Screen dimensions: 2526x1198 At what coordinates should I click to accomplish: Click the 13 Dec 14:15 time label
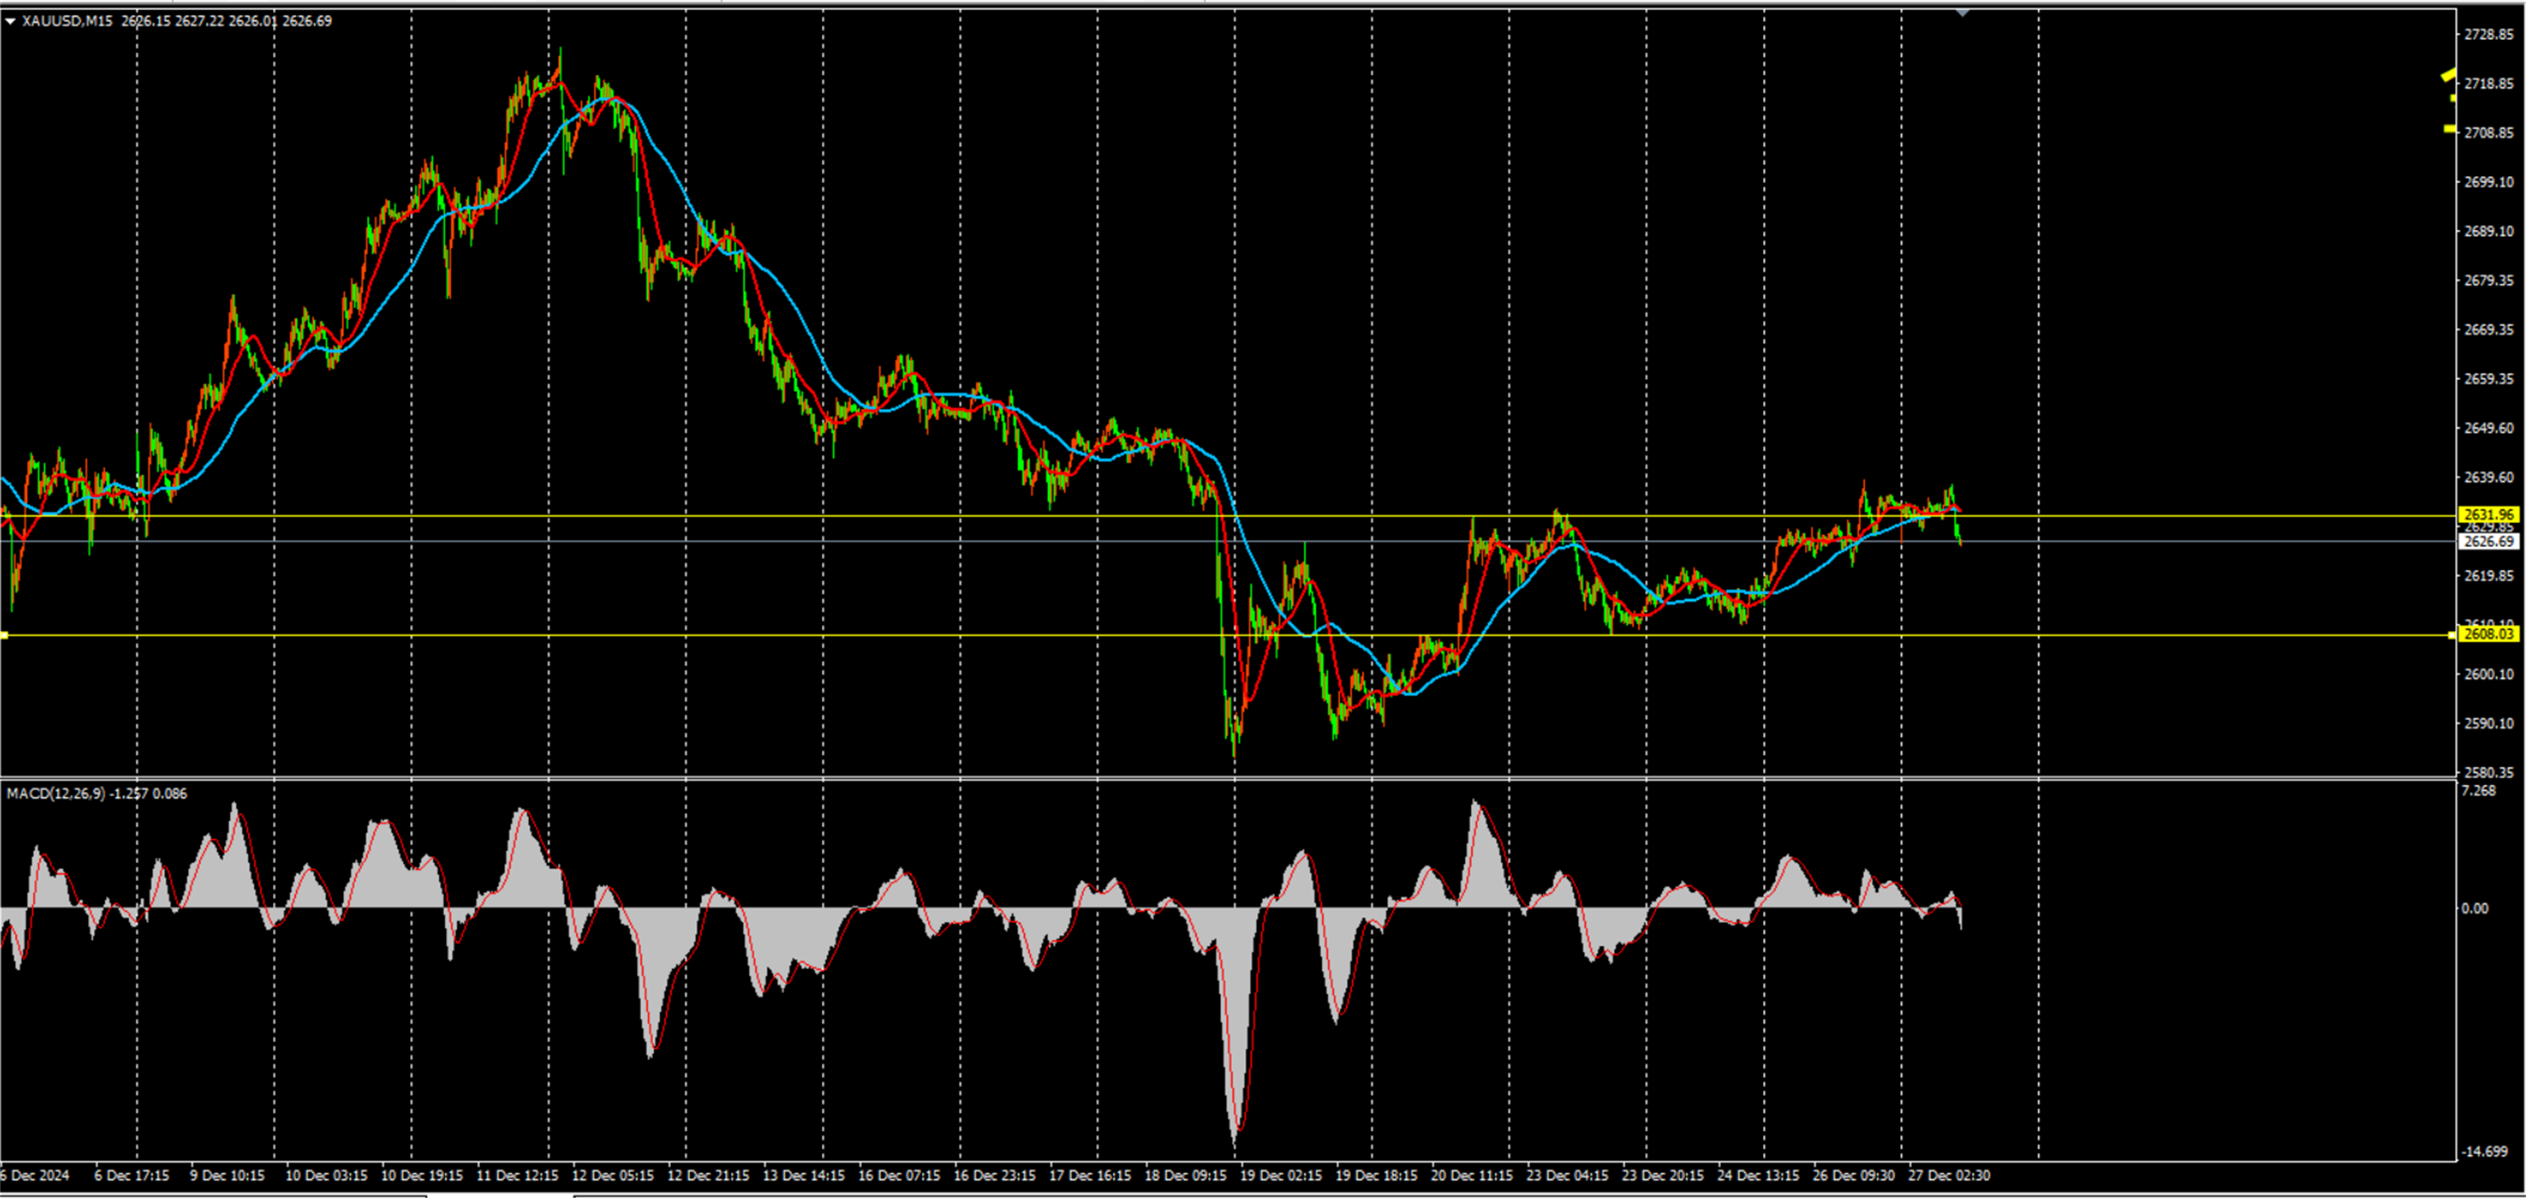(x=804, y=1175)
